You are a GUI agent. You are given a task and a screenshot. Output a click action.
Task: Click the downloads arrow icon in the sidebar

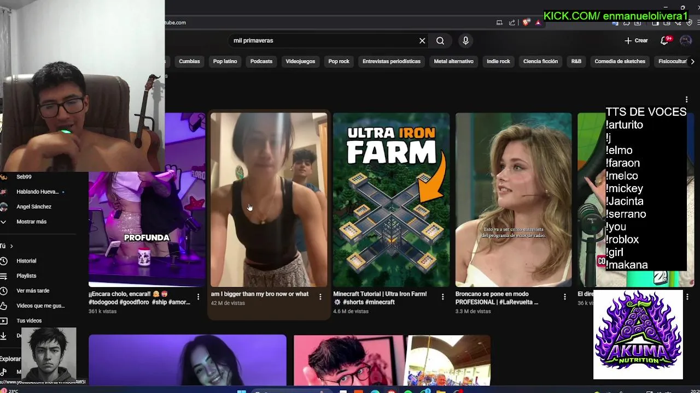coord(3,336)
